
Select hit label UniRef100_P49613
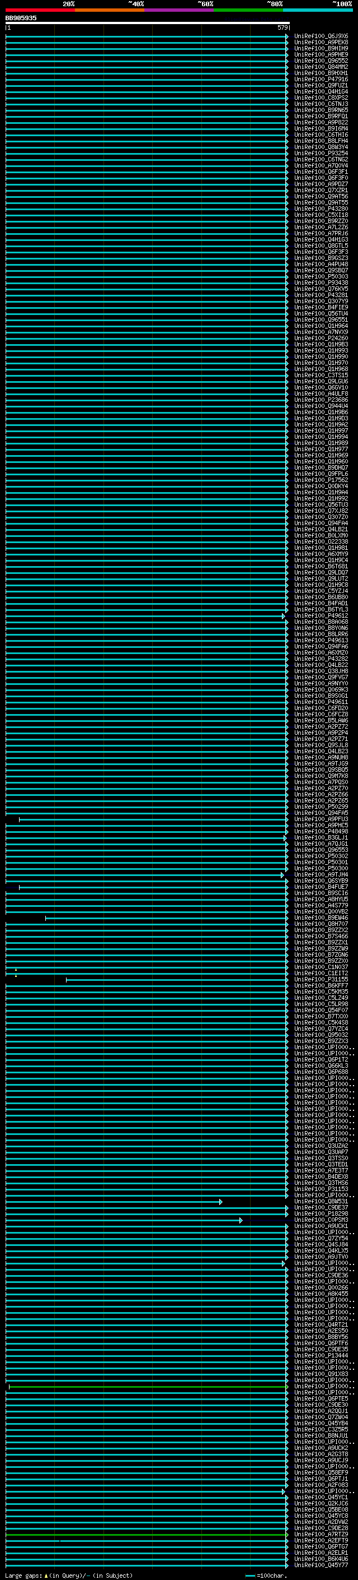(x=321, y=640)
